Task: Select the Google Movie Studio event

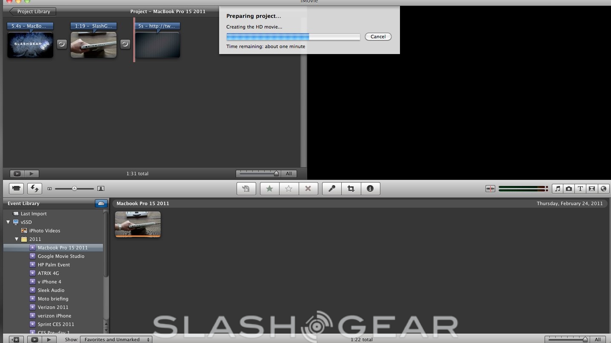Action: (x=61, y=256)
